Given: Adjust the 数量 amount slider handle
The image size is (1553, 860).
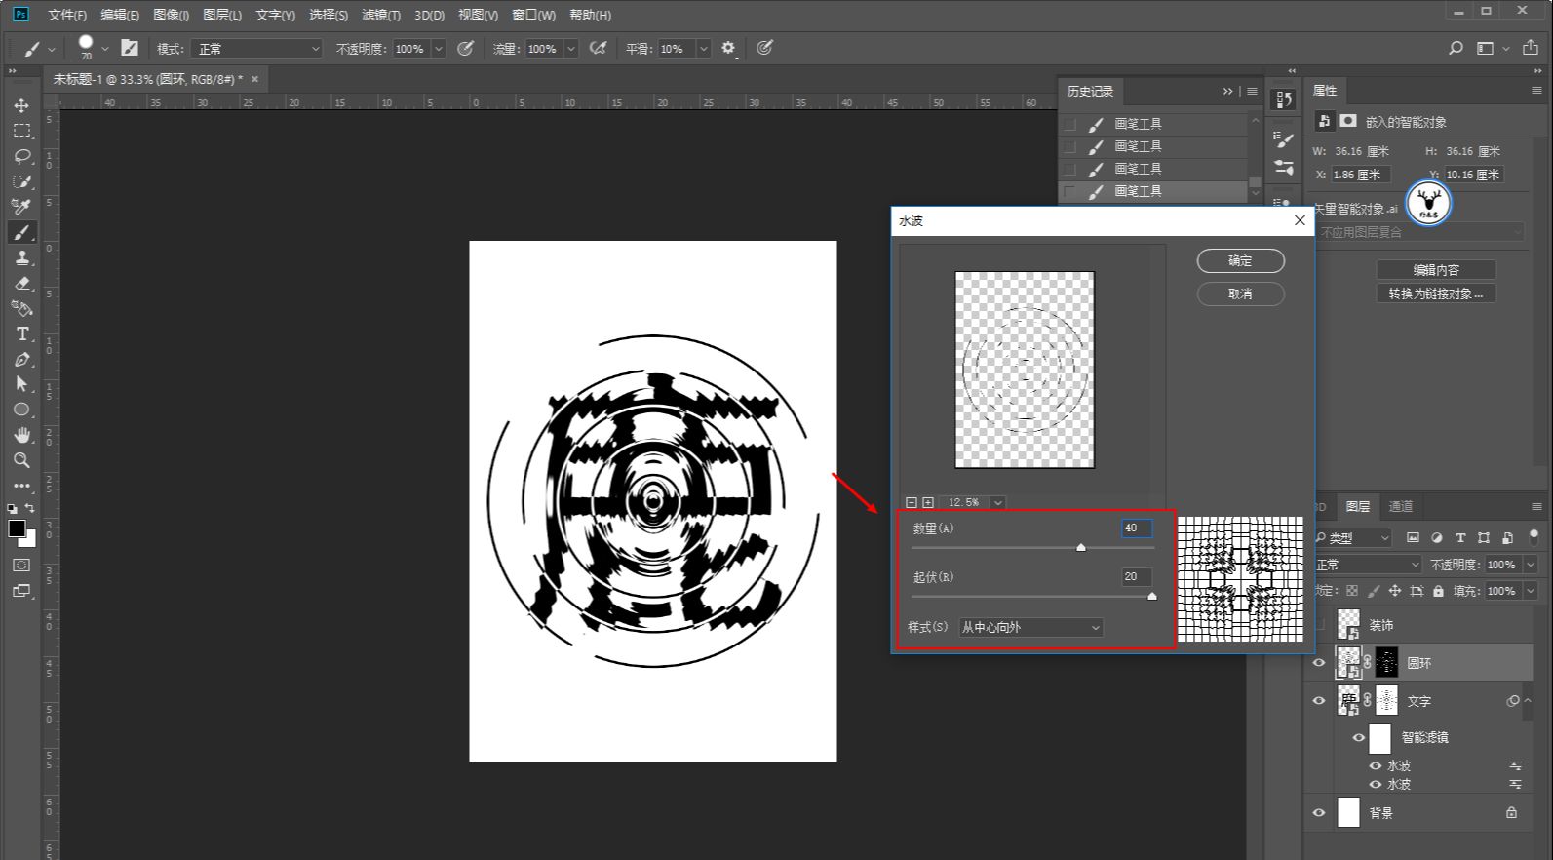Looking at the screenshot, I should pyautogui.click(x=1080, y=548).
